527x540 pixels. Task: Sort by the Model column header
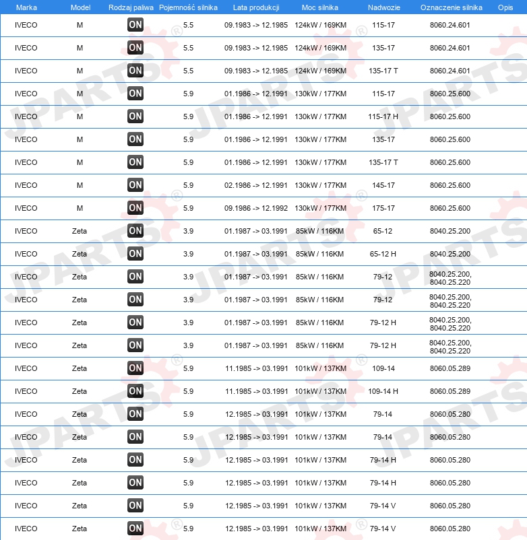click(80, 7)
